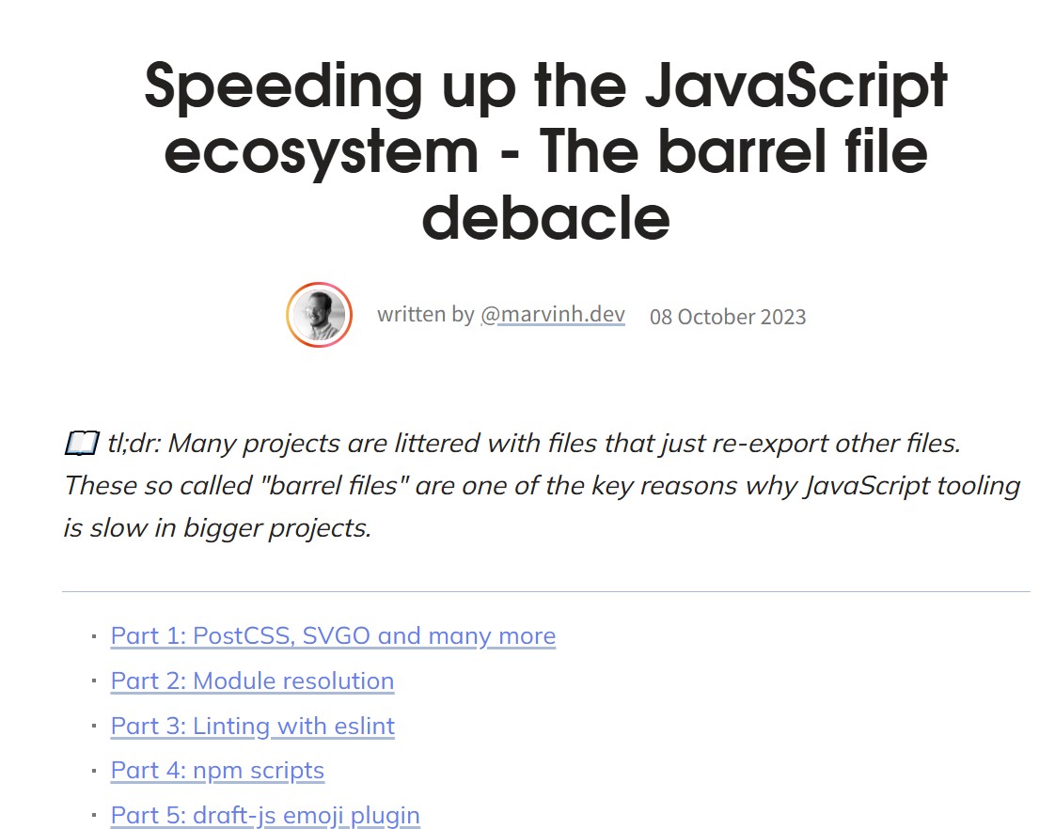Viewport: 1055px width, 829px height.
Task: Click the 'written by' label
Action: tap(425, 315)
